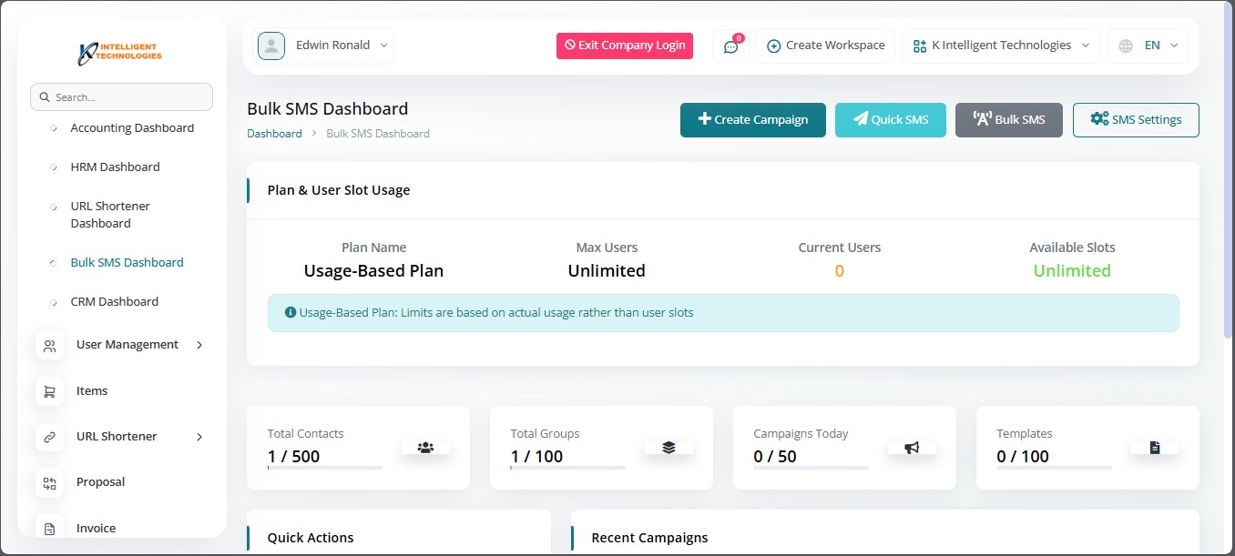Click the Items shopping cart icon
This screenshot has width=1235, height=556.
pos(50,391)
